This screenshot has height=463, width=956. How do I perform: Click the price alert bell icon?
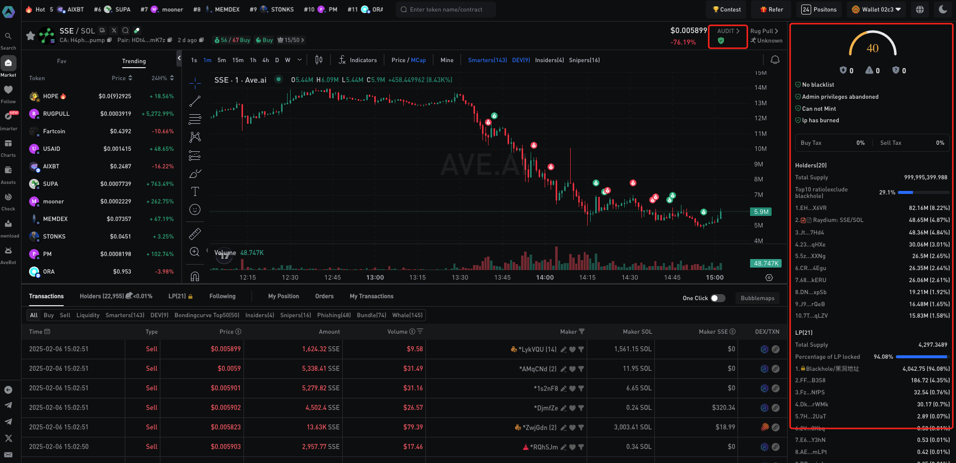click(775, 60)
